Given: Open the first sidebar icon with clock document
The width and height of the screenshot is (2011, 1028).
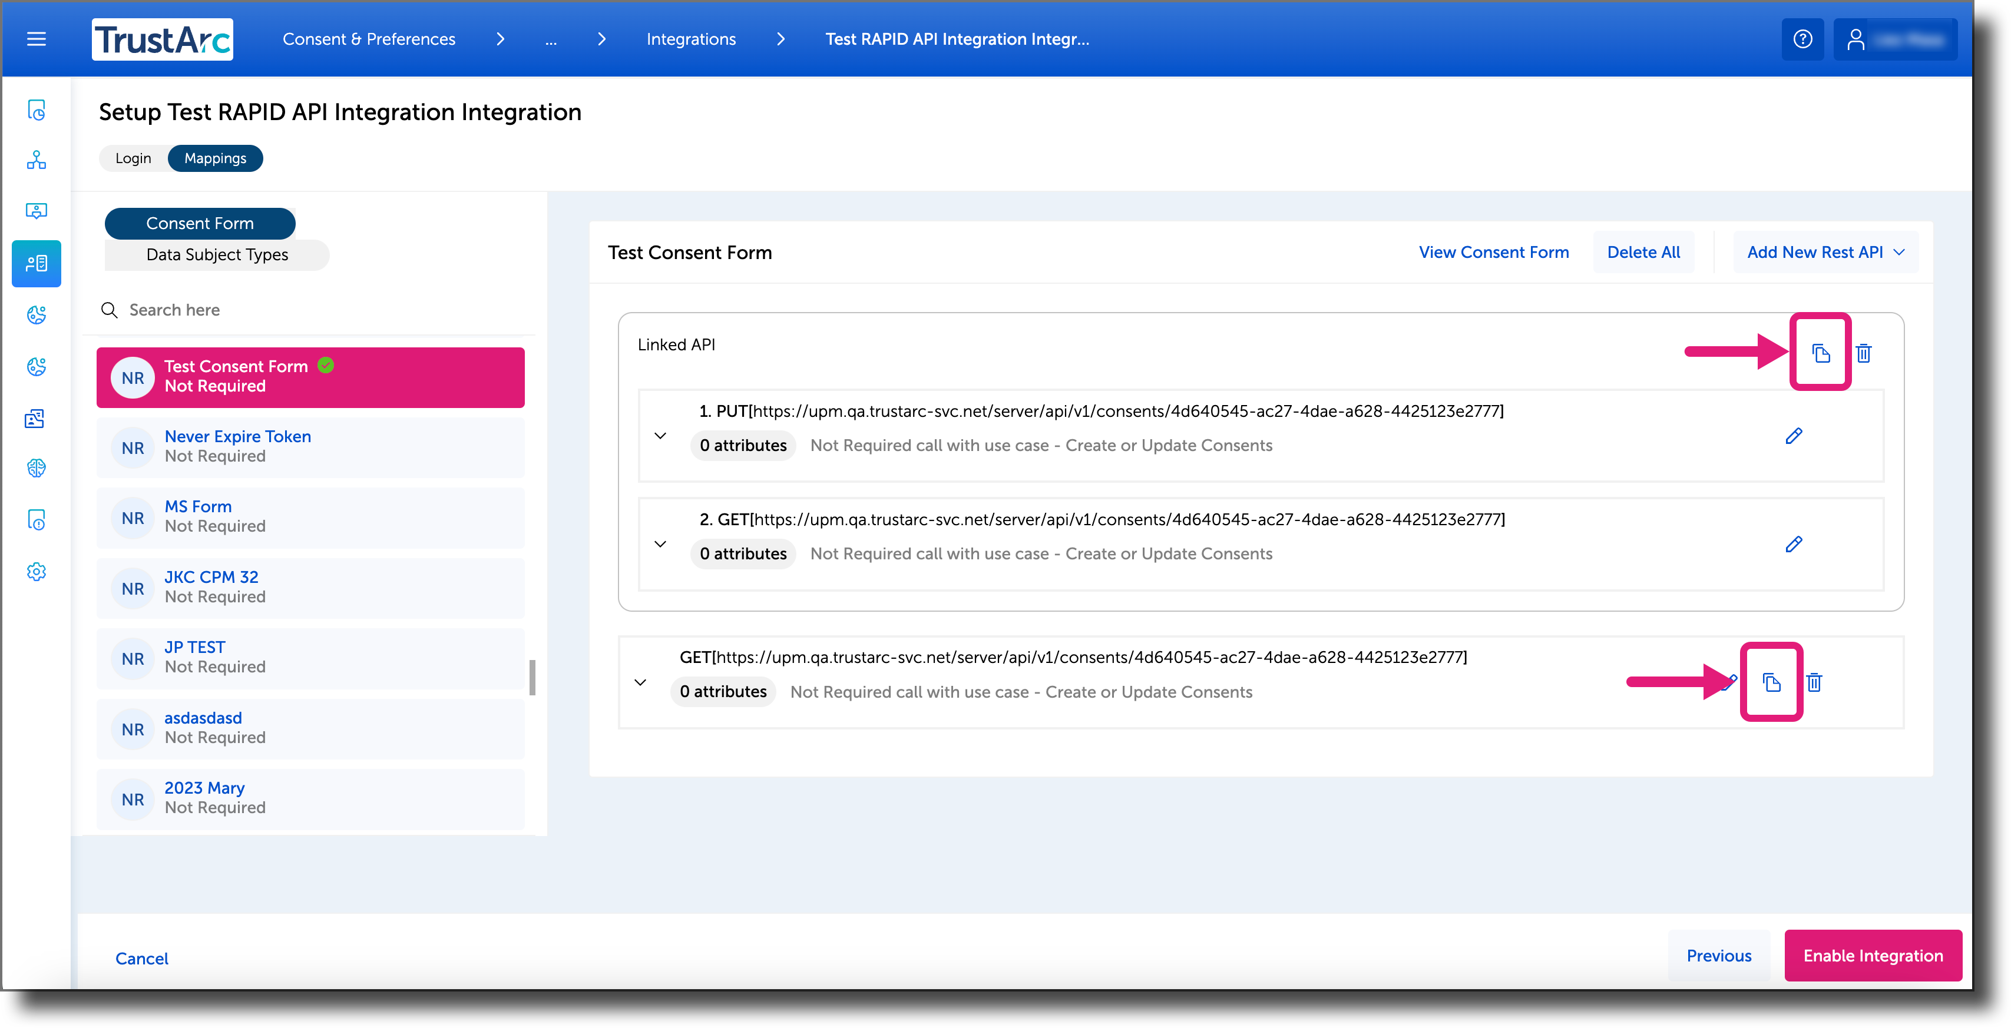Looking at the screenshot, I should (36, 110).
